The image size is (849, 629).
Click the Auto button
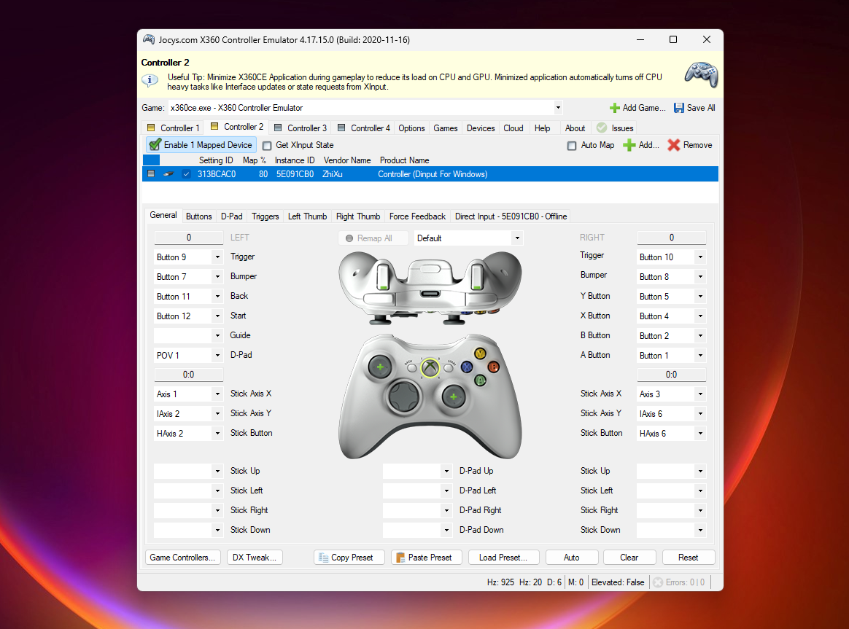click(x=571, y=558)
